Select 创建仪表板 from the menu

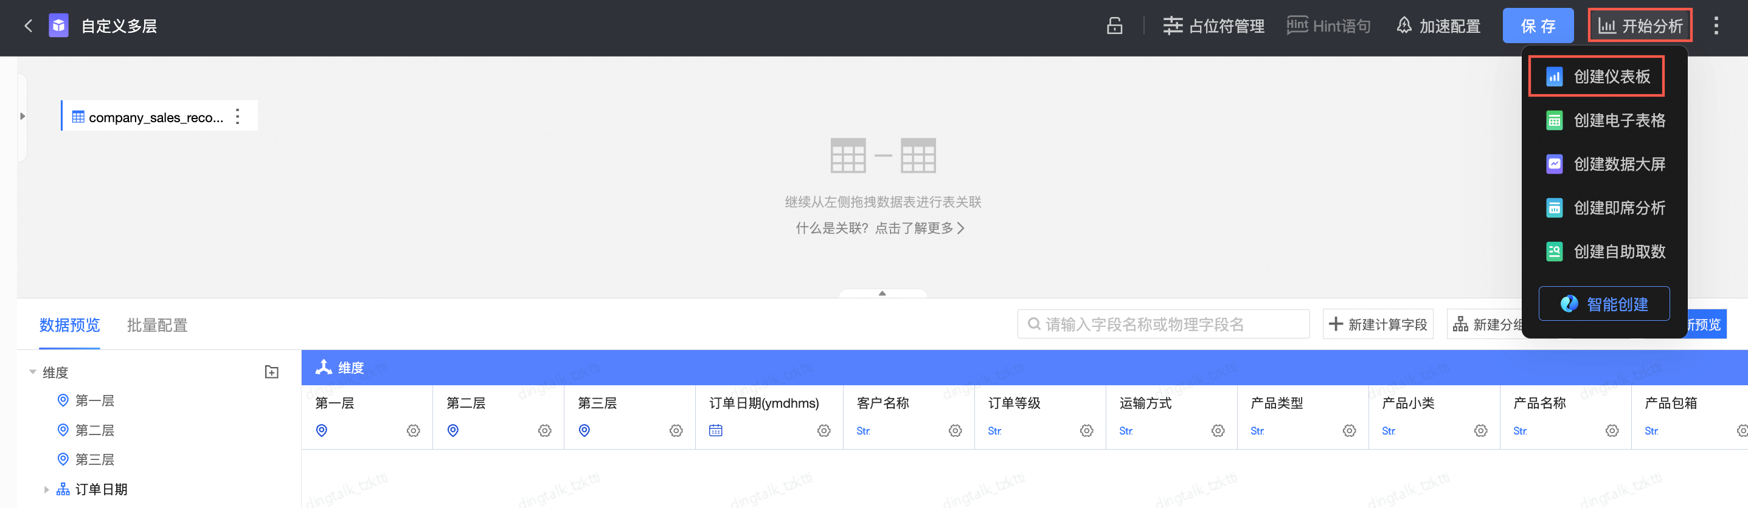click(1596, 77)
